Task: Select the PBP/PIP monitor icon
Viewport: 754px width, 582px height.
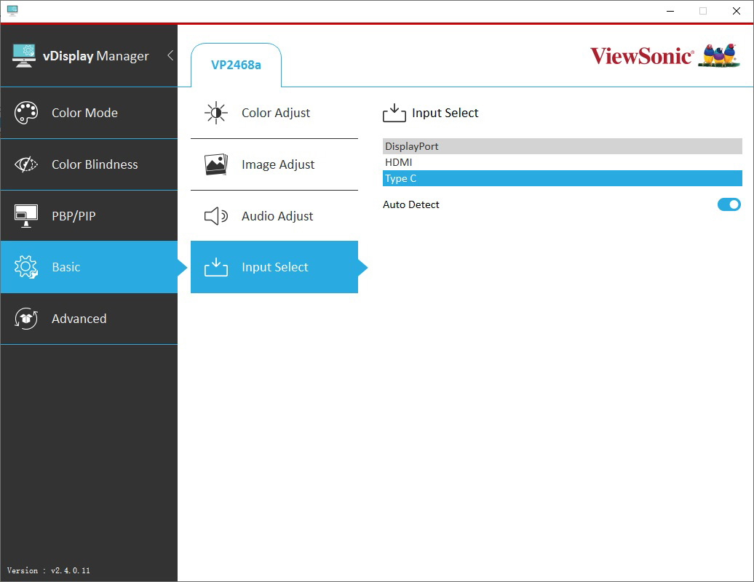Action: [26, 216]
